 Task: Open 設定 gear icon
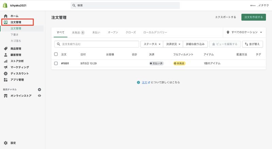pos(6,143)
